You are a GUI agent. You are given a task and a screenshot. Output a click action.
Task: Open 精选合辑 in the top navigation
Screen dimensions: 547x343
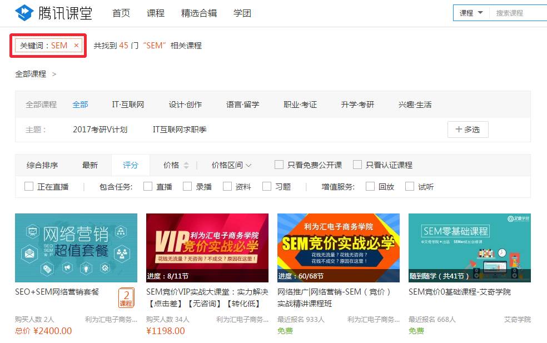coord(199,13)
